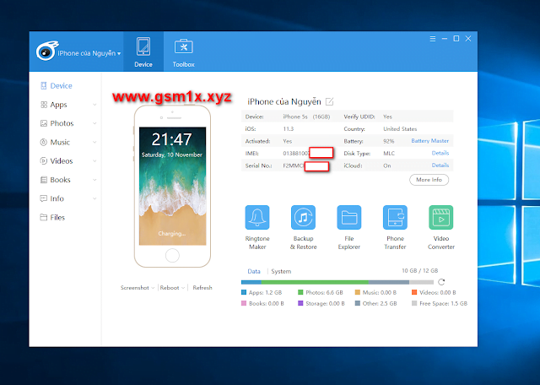
Task: Expand the Photos chevron
Action: pos(94,123)
